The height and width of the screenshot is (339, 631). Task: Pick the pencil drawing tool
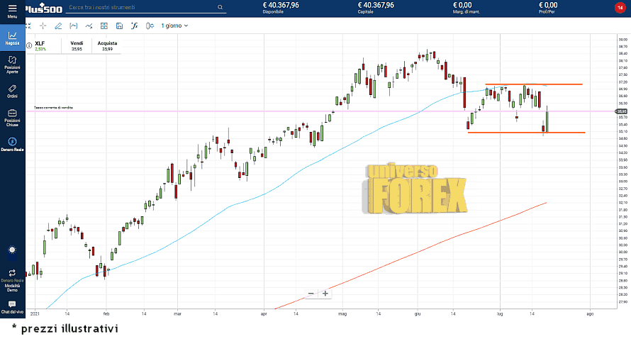point(58,26)
